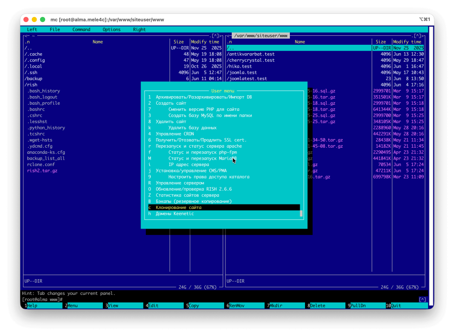Click the [^] indicator beside command prompt
The width and height of the screenshot is (454, 336).
point(422,299)
